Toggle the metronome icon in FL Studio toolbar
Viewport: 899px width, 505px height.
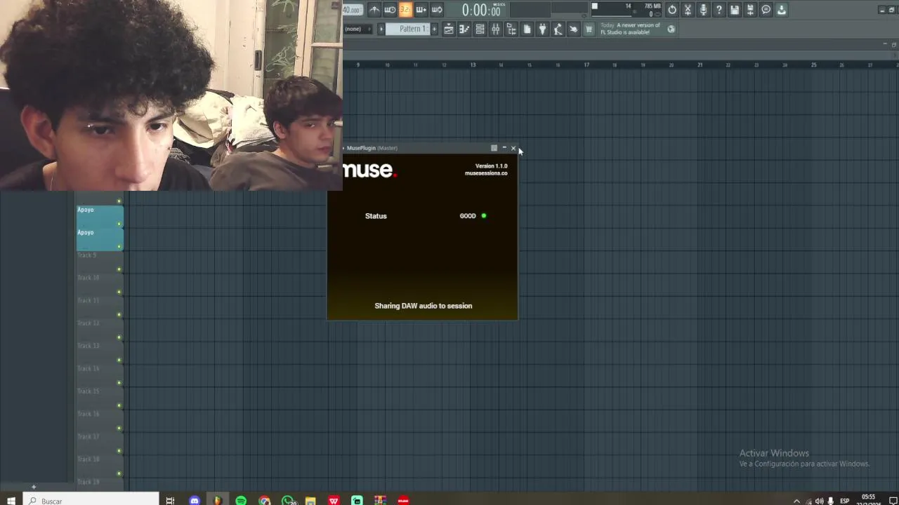tap(374, 10)
